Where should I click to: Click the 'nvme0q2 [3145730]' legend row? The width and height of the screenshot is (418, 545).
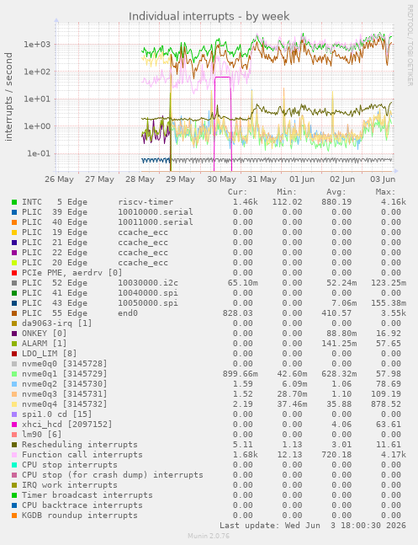pos(64,384)
